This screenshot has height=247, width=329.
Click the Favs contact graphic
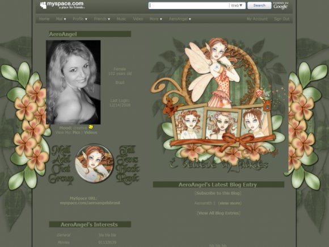pyautogui.click(x=128, y=160)
